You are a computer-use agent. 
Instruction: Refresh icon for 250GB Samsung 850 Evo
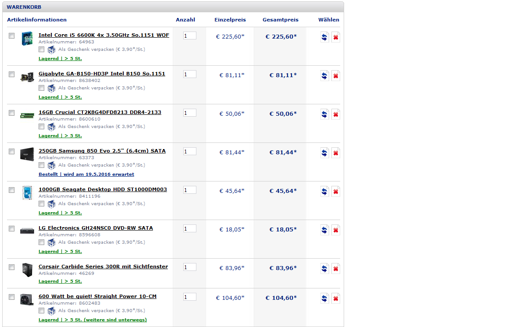pos(325,153)
